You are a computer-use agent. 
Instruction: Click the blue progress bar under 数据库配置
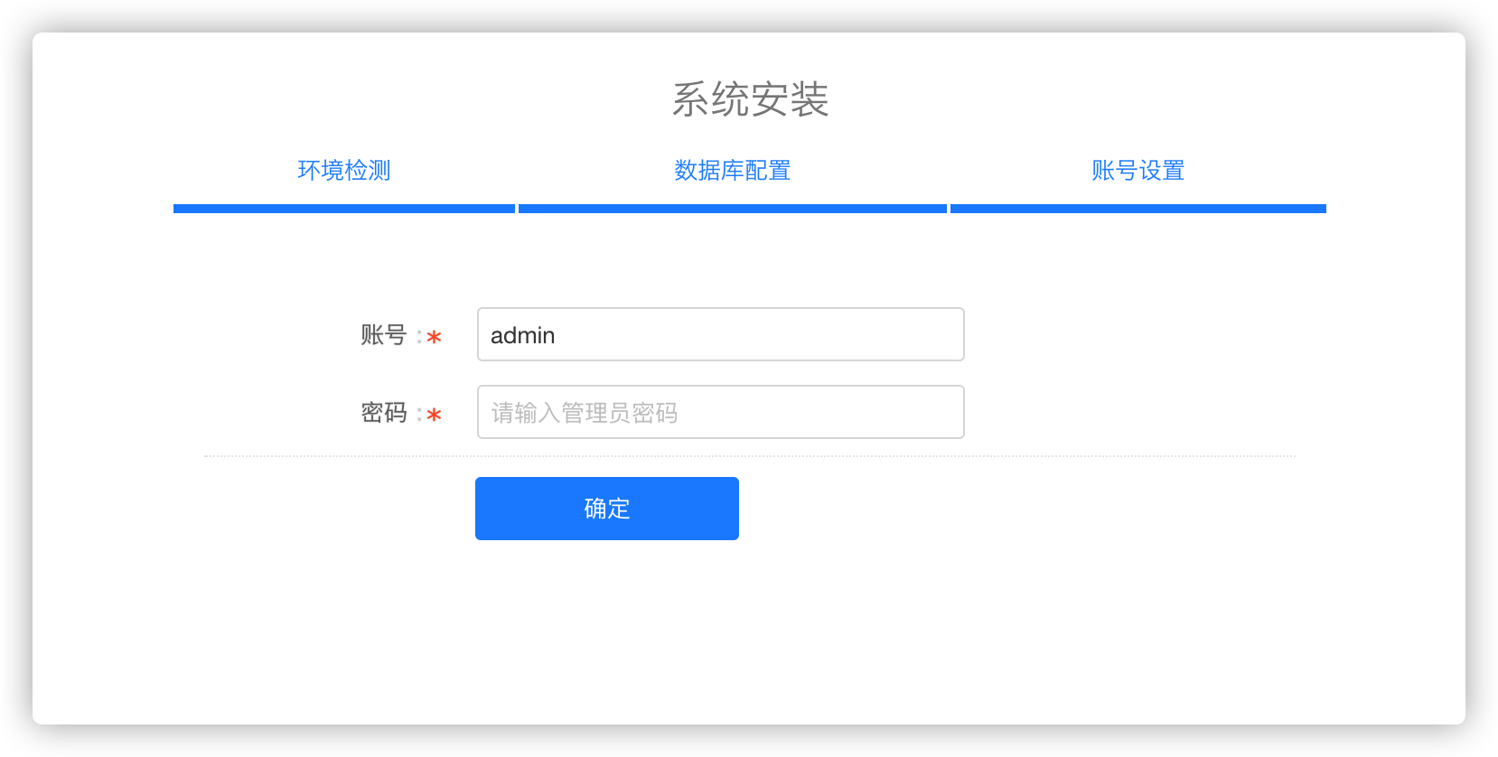pos(733,209)
